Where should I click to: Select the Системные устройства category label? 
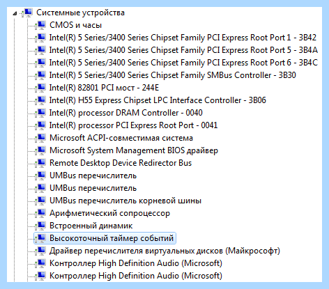point(80,13)
